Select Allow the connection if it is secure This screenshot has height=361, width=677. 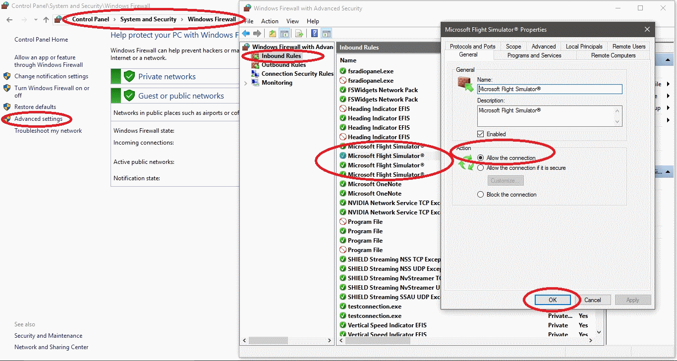pyautogui.click(x=480, y=168)
